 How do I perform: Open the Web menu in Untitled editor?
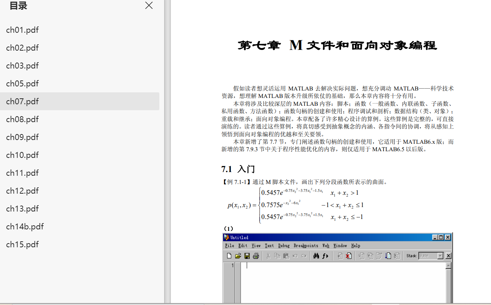pos(326,246)
